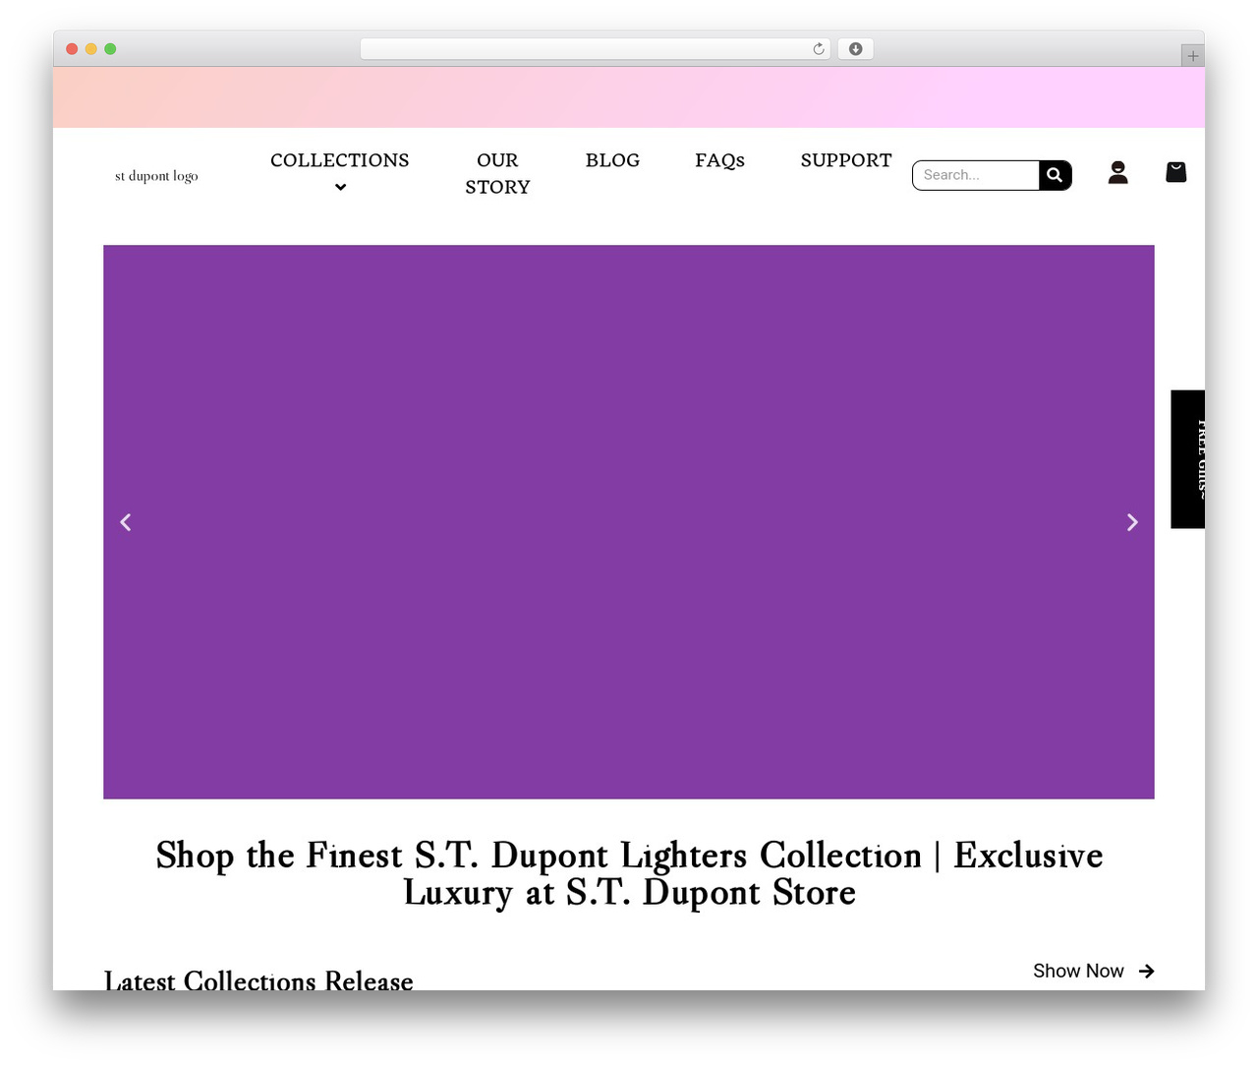Click the purple hero slider banner
The height and width of the screenshot is (1066, 1258).
pyautogui.click(x=629, y=522)
